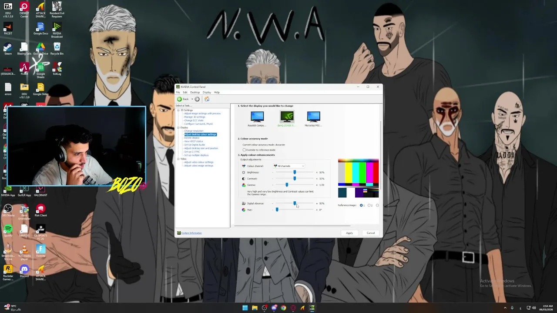Click the Brightness slider handle
The height and width of the screenshot is (313, 557).
295,173
